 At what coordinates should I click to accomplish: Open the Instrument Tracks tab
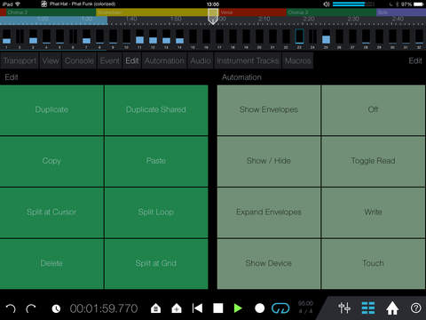248,60
